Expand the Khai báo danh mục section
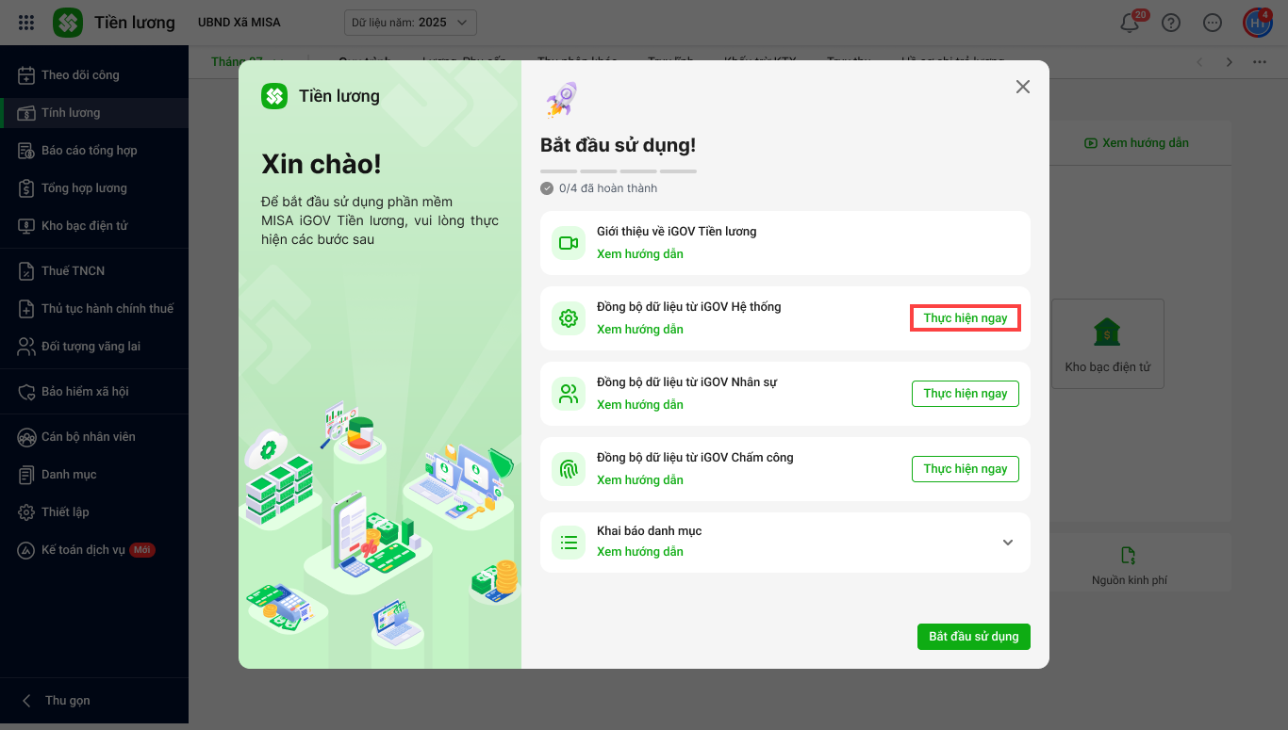1288x730 pixels. point(1007,543)
